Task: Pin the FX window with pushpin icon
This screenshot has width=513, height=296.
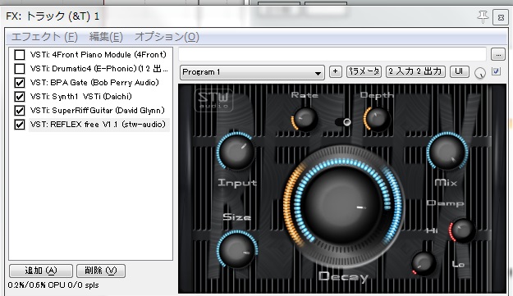Action: (483, 16)
